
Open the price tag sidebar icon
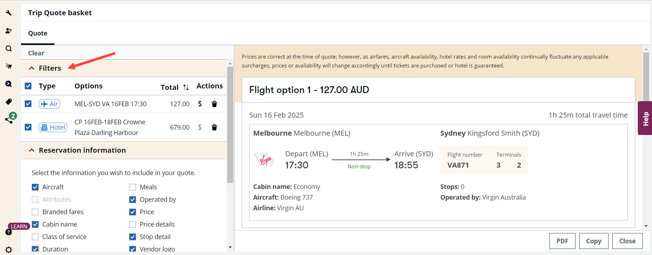(9, 102)
